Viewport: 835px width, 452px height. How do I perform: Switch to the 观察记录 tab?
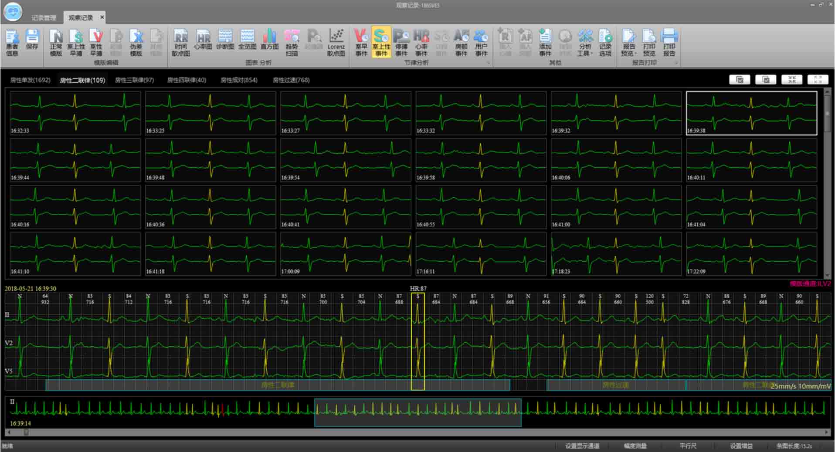pyautogui.click(x=81, y=17)
